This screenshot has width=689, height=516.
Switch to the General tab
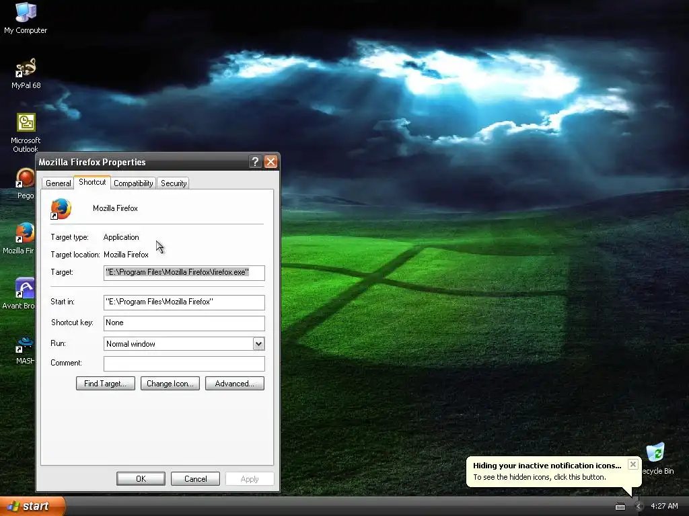(x=58, y=183)
